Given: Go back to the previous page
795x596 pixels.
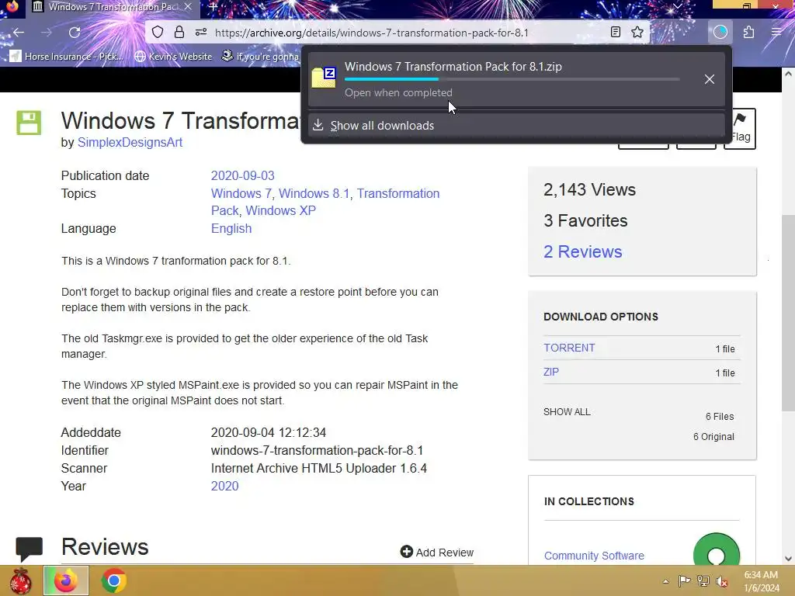Looking at the screenshot, I should (19, 33).
